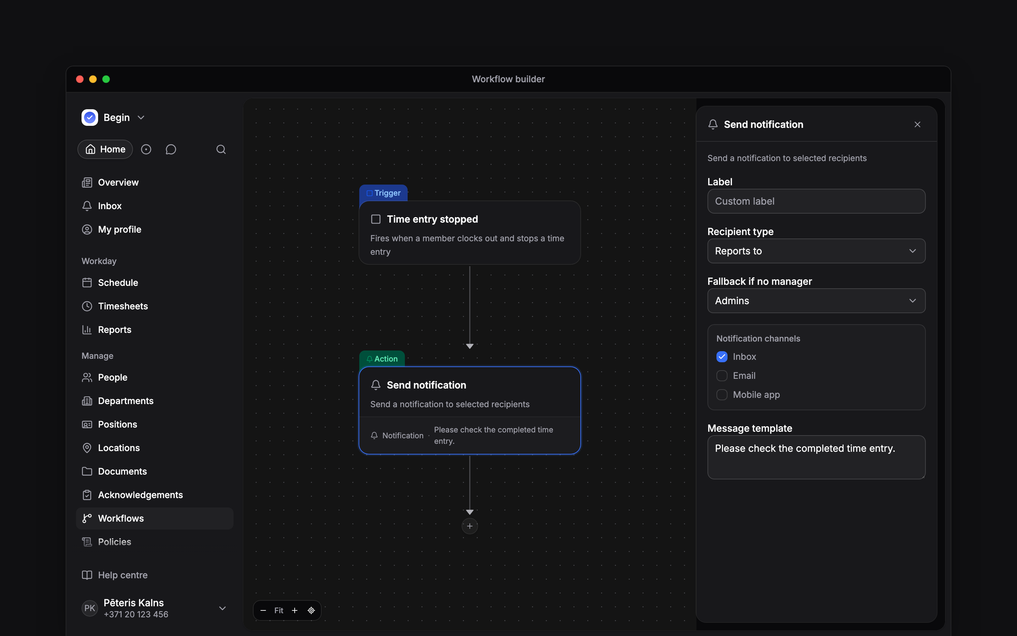The image size is (1017, 636).
Task: Click the Home button
Action: (105, 149)
